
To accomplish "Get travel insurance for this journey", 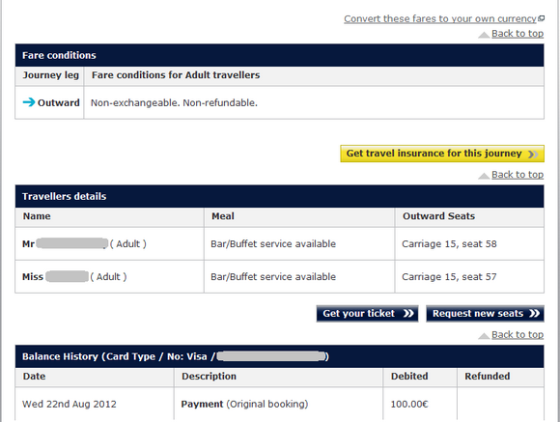I will click(x=442, y=154).
